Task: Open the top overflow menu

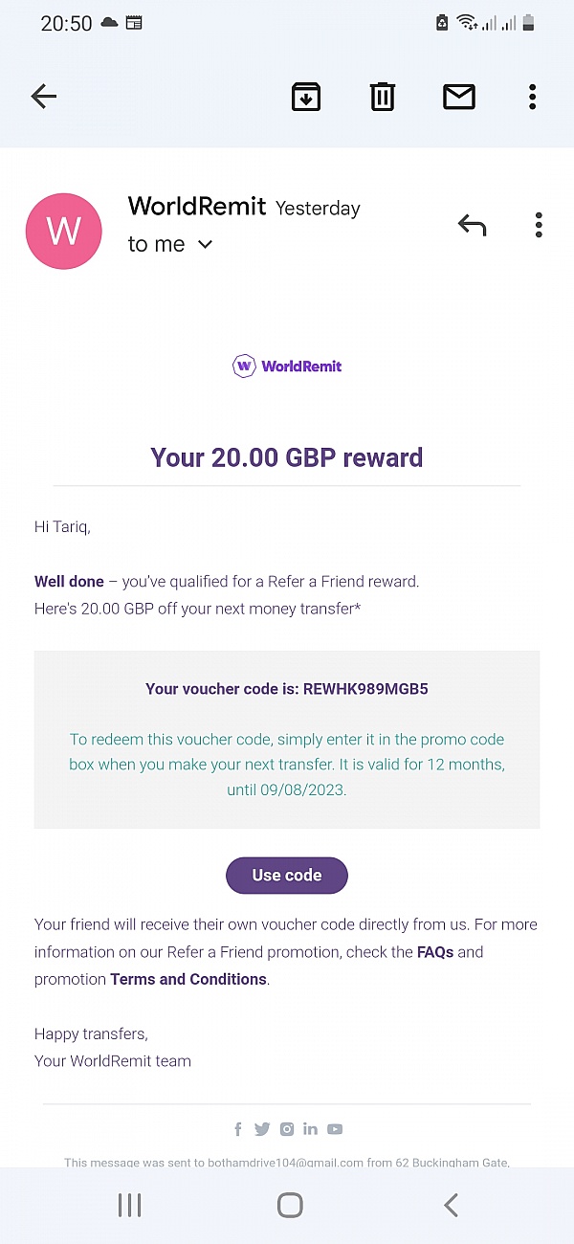Action: tap(532, 96)
